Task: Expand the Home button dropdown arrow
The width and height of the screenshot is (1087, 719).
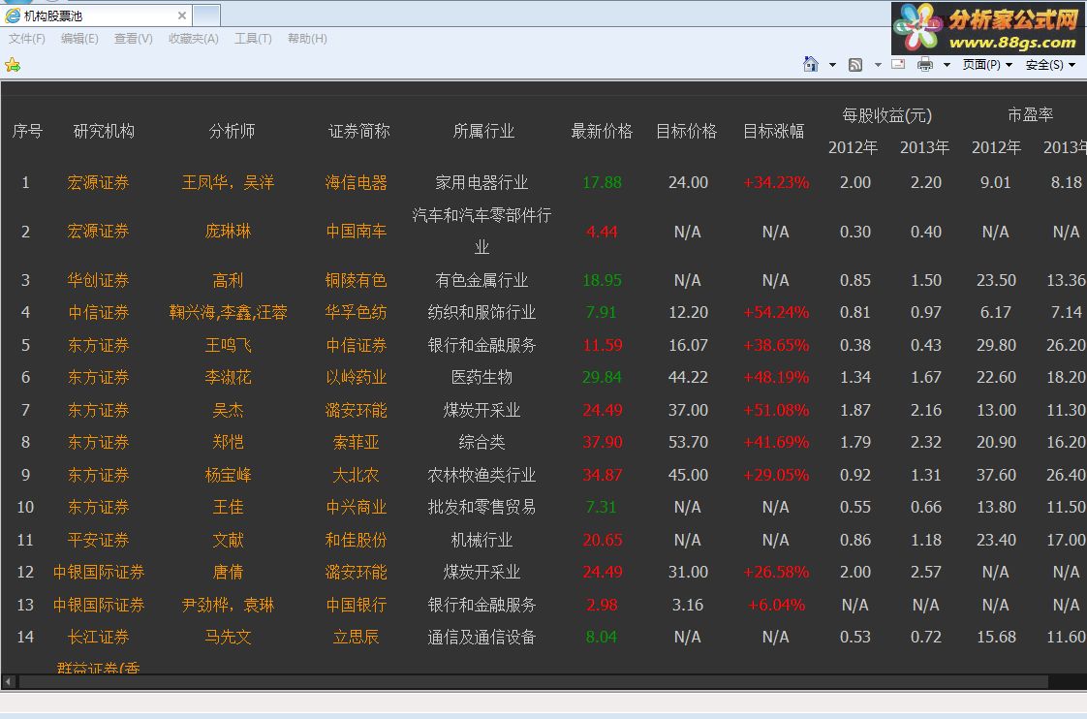Action: [x=832, y=65]
